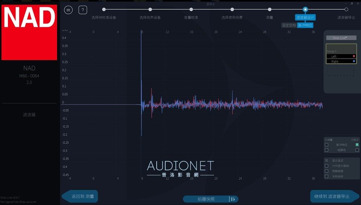Click the question mark help icon
Viewport: 361px width, 205px height.
pos(83,10)
